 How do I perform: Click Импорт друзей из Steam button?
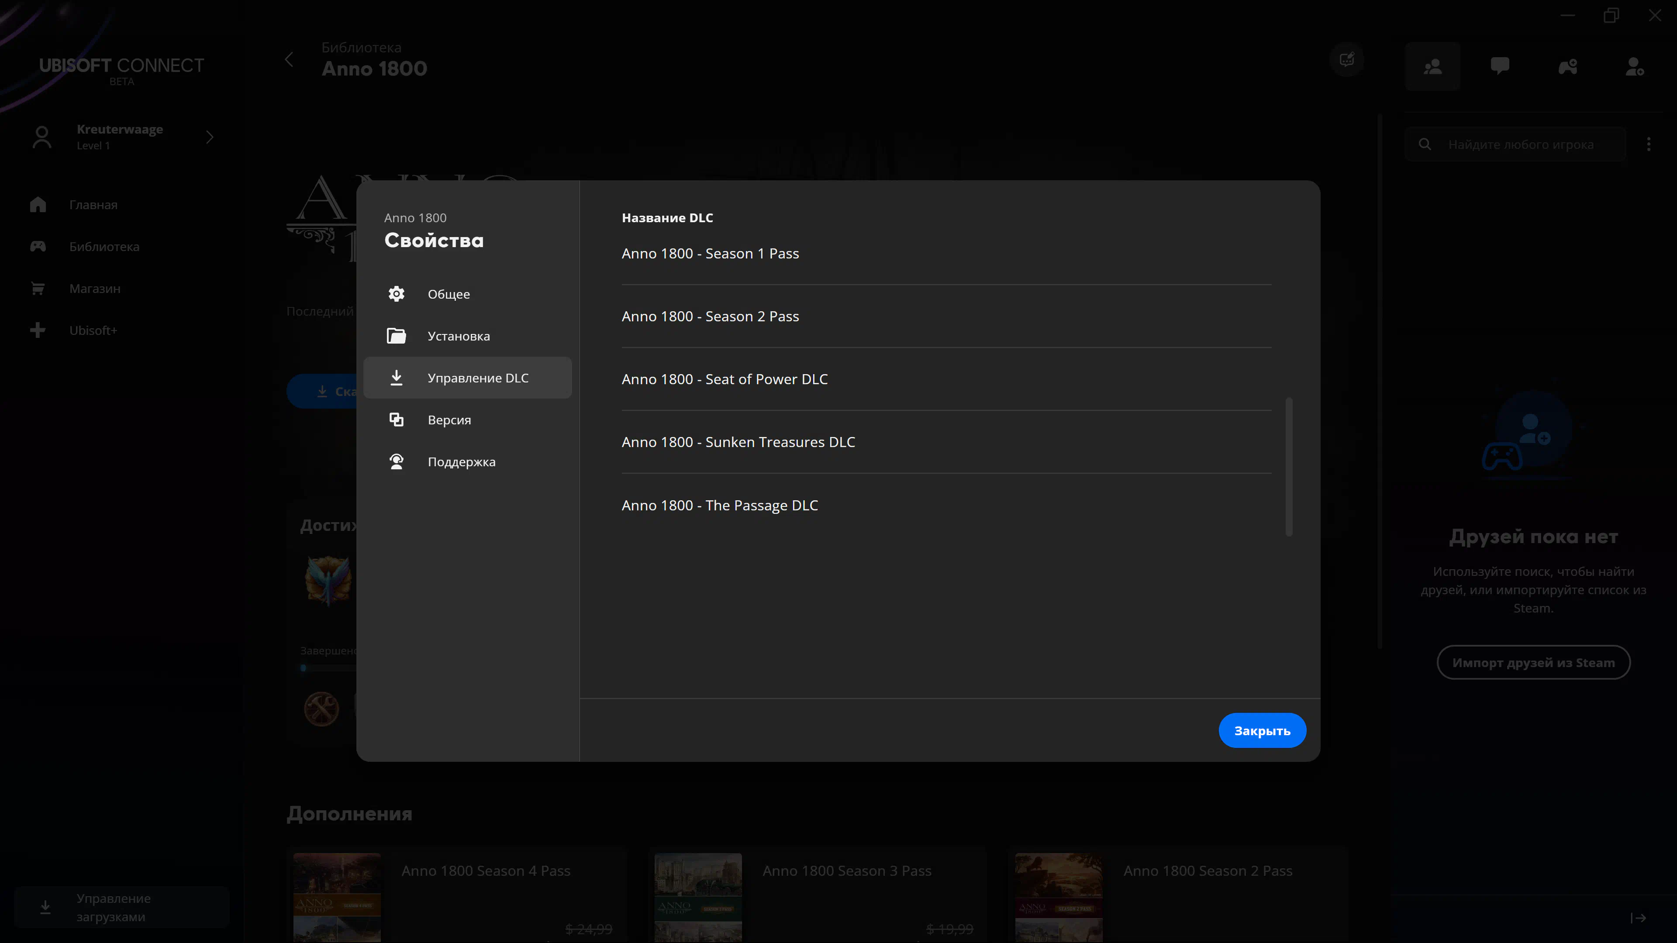coord(1533,663)
